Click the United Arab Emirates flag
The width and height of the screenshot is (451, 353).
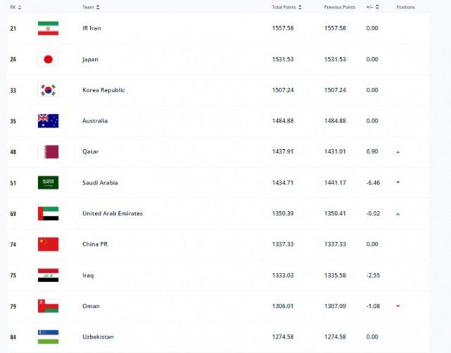[48, 214]
